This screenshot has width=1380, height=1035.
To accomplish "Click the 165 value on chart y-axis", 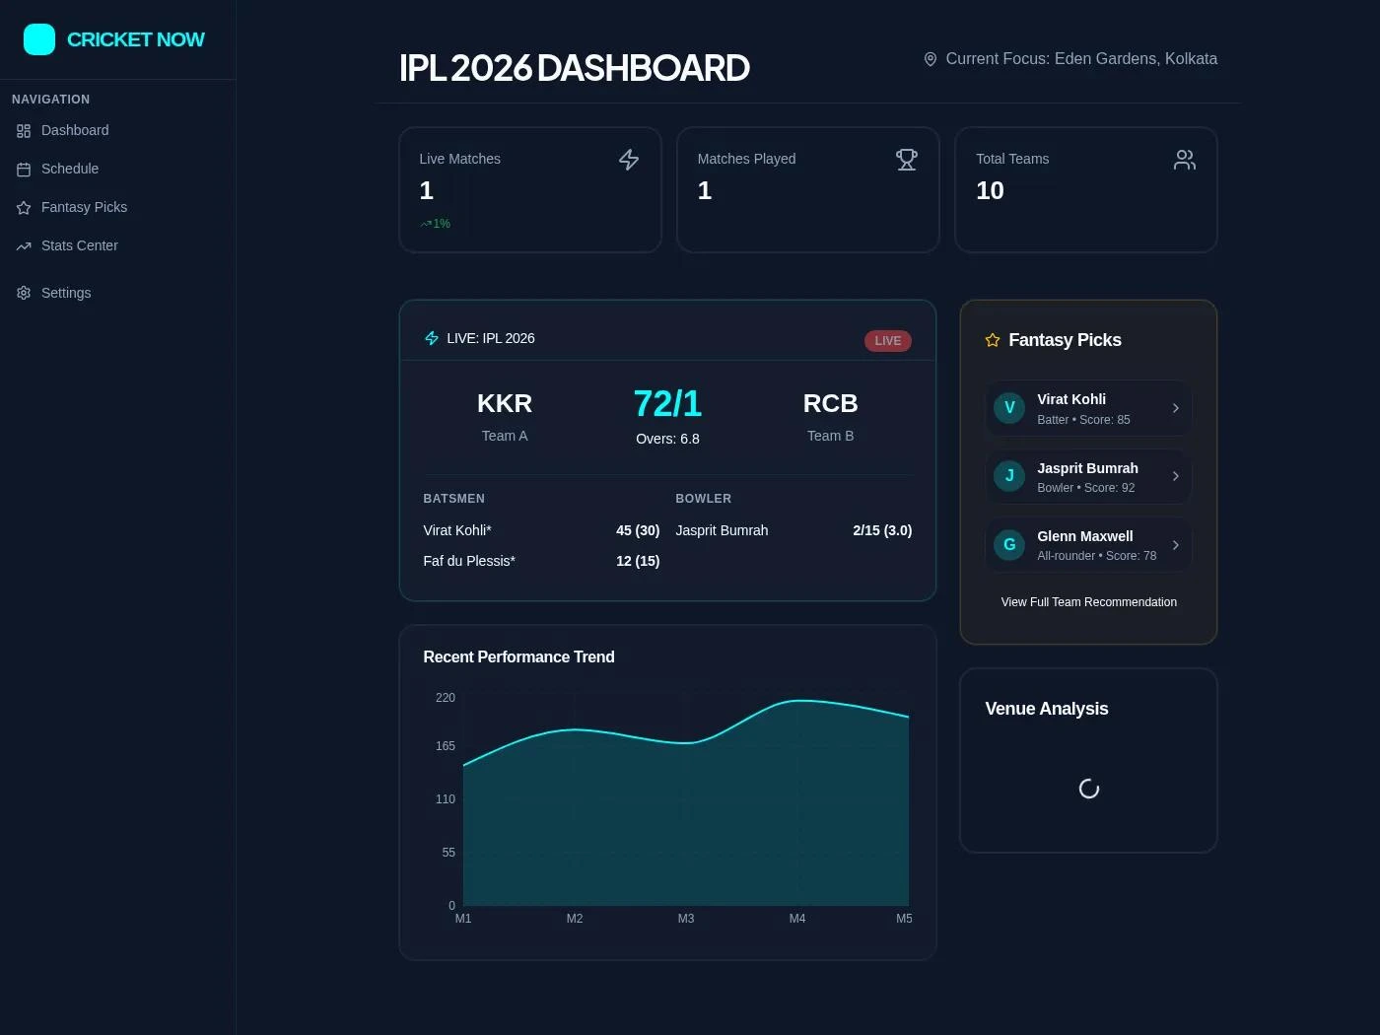I will coord(446,746).
